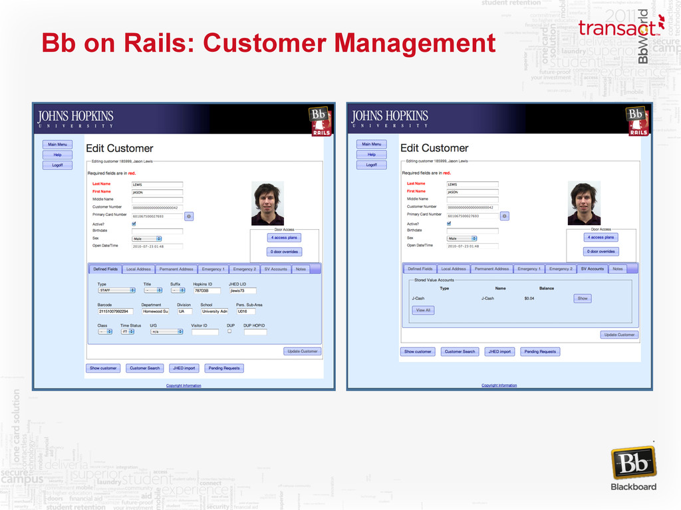Click Pending Requests button in right window

[540, 352]
